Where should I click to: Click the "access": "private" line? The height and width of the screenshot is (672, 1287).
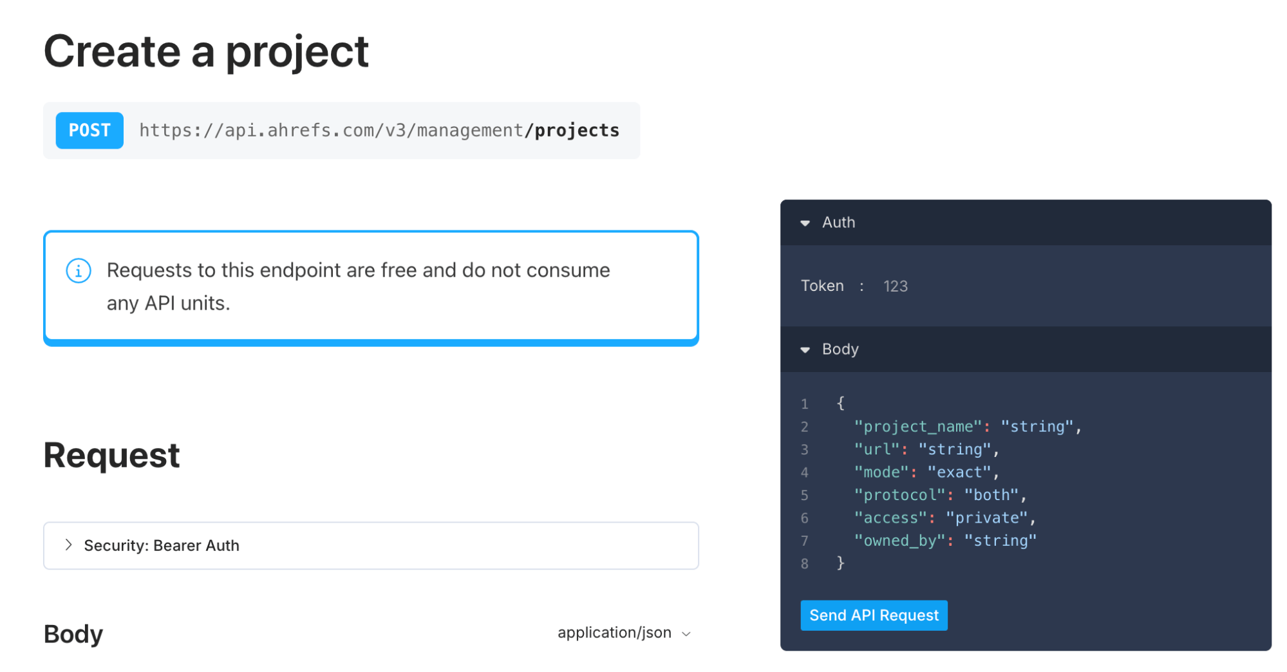point(944,518)
